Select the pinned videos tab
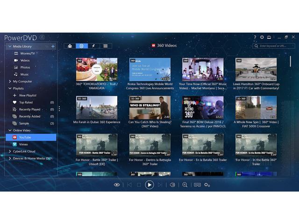 tap(93, 46)
